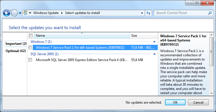
Task: Open the recent pages dropdown arrow
Action: click(20, 13)
